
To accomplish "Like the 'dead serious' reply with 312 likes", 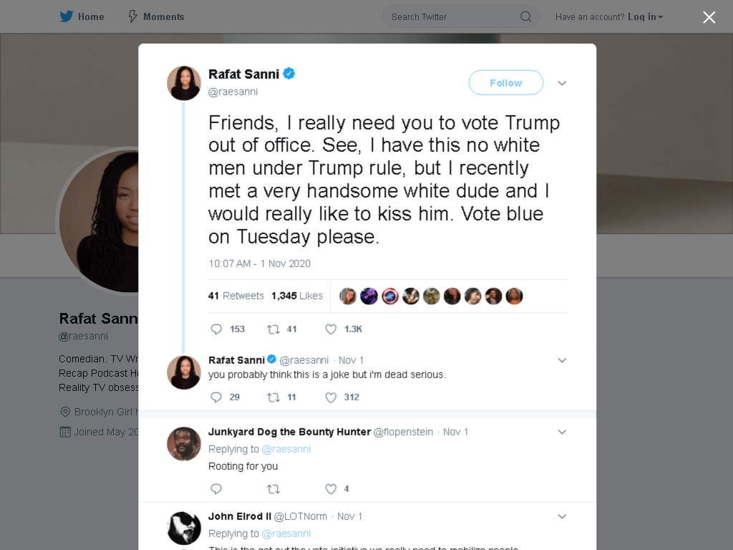I will coord(331,397).
